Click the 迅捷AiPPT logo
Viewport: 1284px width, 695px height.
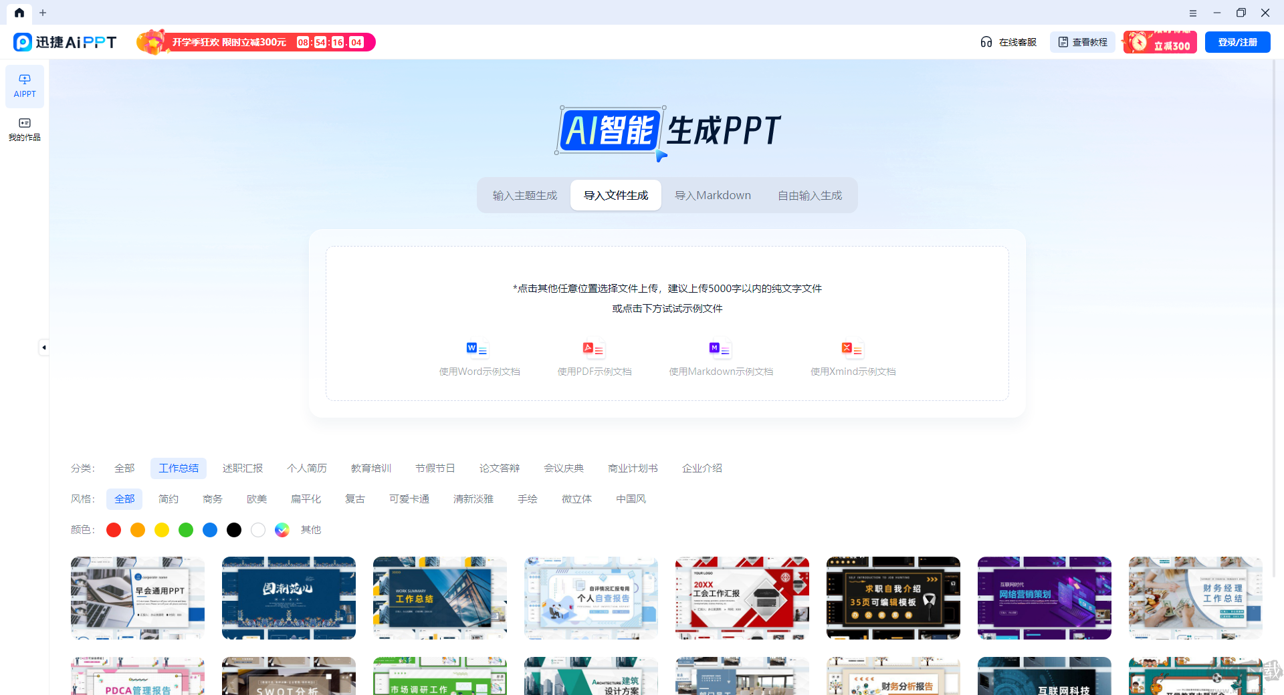pos(65,42)
